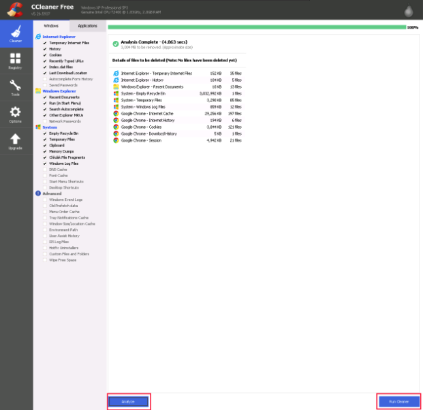The image size is (423, 410).
Task: Enable Saved Passwords checkbox
Action: coord(45,85)
